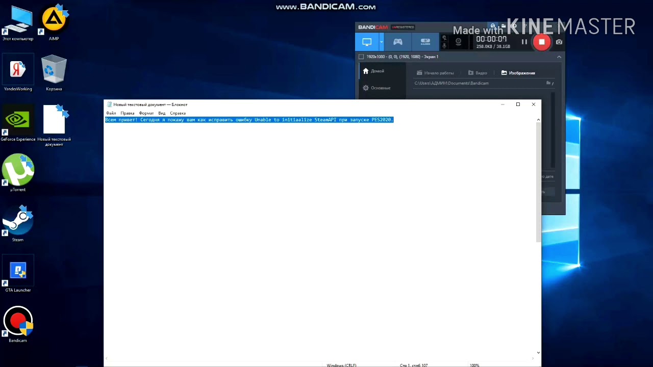Collapse the Bandicam panel with the chevron
This screenshot has height=367, width=653.
[559, 57]
